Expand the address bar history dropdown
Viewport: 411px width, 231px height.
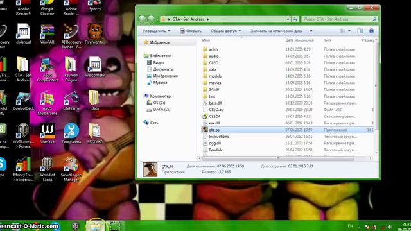288,19
